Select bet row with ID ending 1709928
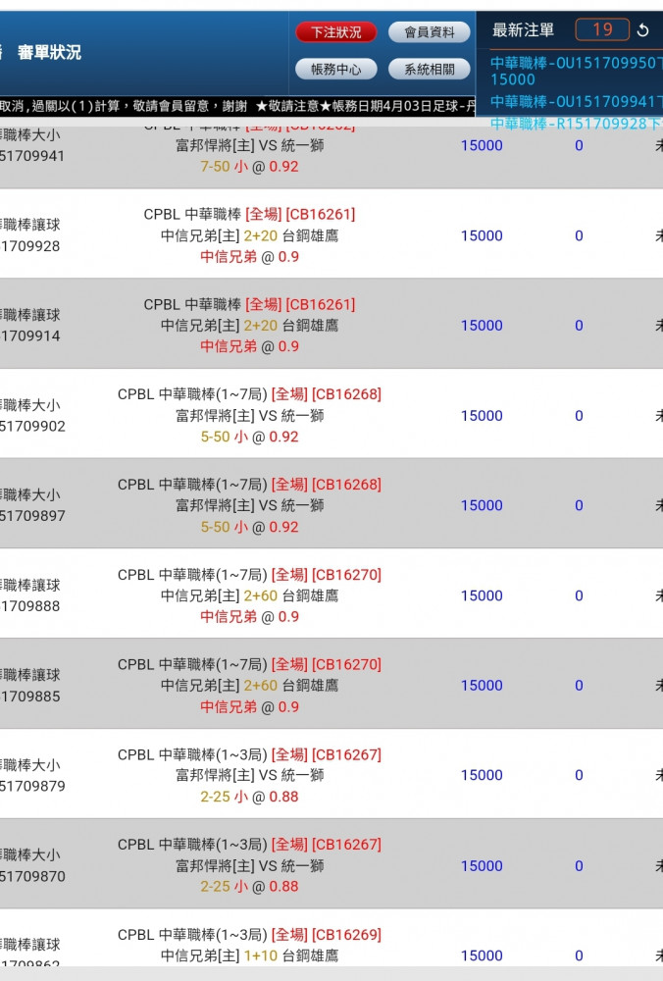Viewport: 663px width, 981px height. coord(331,234)
